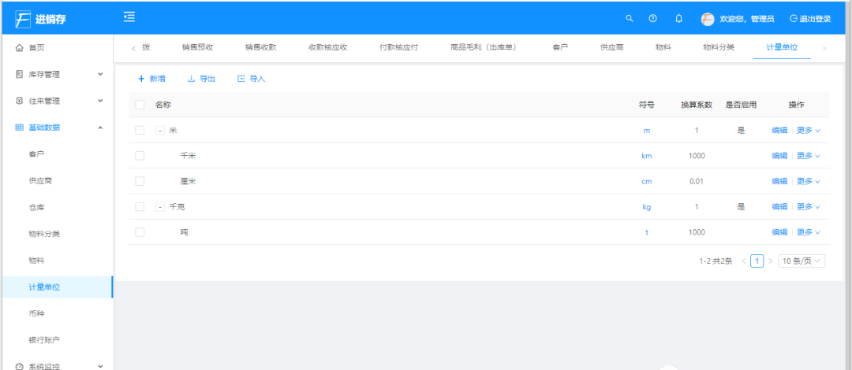The width and height of the screenshot is (852, 370).
Task: Click the 进销存 logo icon
Action: pyautogui.click(x=23, y=19)
